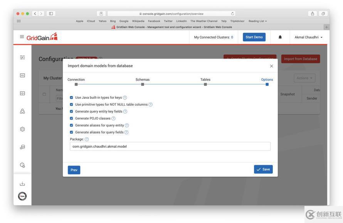The width and height of the screenshot is (343, 223).
Task: Open the clusters sidebar icon
Action: (x=22, y=111)
